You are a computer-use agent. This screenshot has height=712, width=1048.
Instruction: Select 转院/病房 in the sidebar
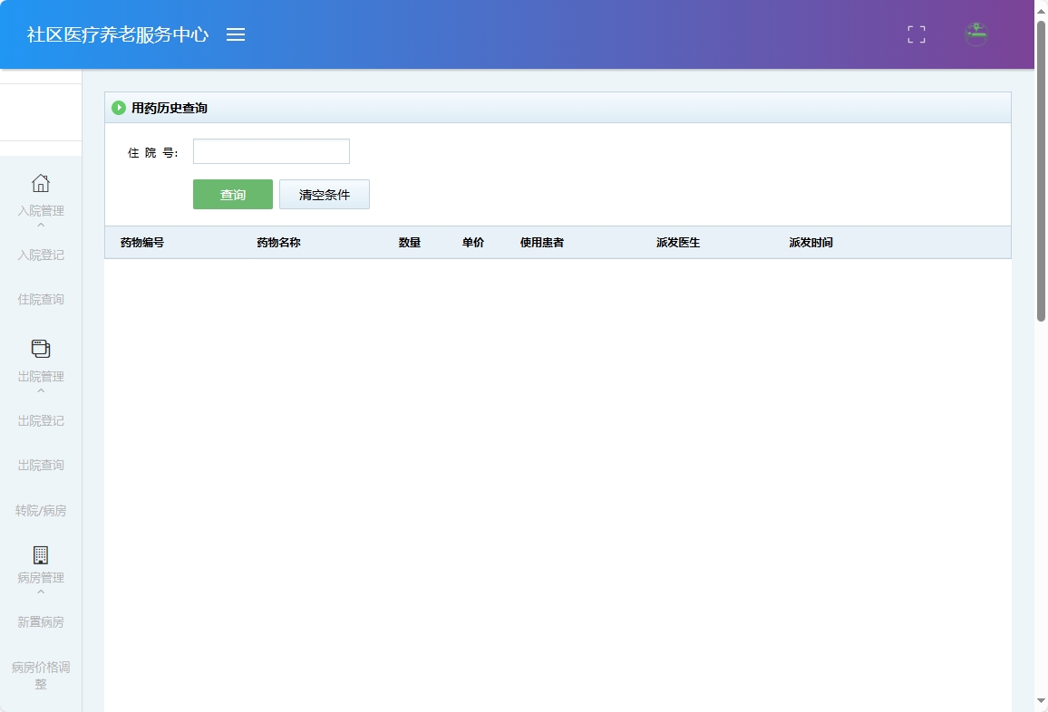41,510
